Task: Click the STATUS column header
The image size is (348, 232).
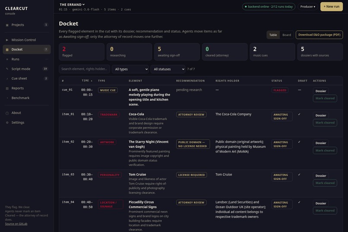Action: pyautogui.click(x=277, y=81)
